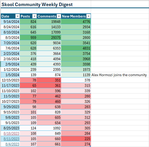Screen dimensions: 149x147
Task: Select the date cell 7/20/2024
Action: point(10,43)
